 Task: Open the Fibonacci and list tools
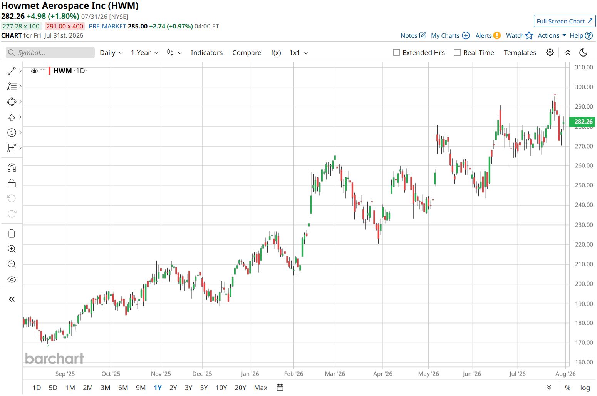pos(12,87)
